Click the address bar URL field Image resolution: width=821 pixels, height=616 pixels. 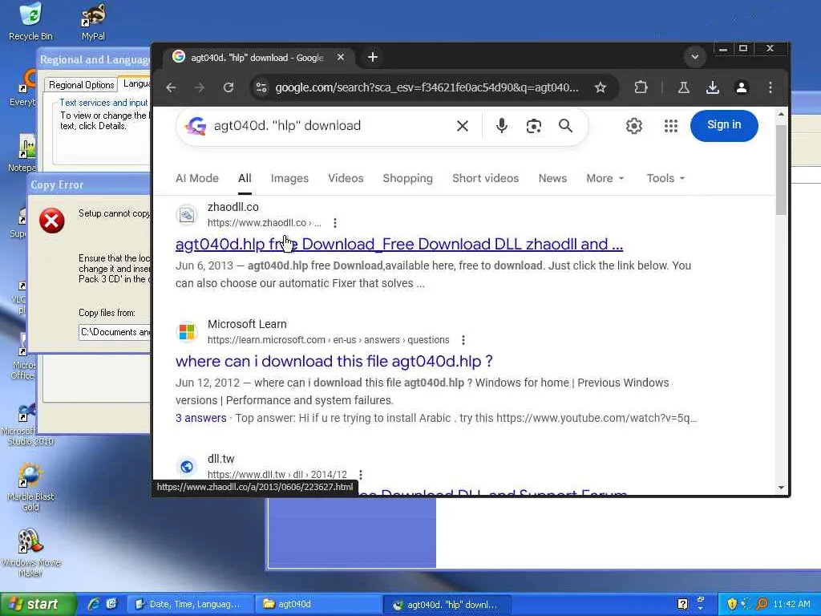[427, 87]
